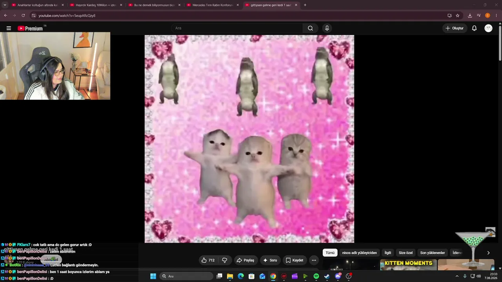
Task: Select the 'Son yüklenenler' filter chip
Action: pos(433,253)
